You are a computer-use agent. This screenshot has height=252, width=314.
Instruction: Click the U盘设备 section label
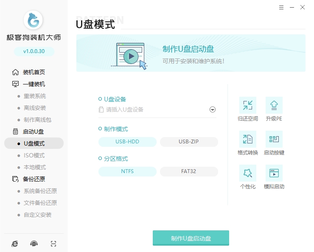click(x=115, y=99)
